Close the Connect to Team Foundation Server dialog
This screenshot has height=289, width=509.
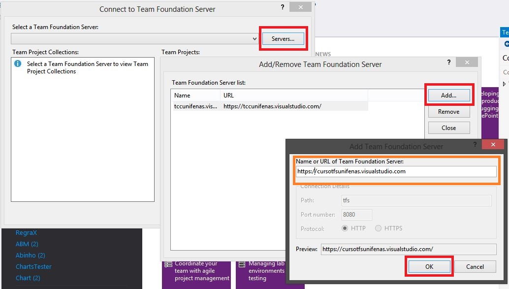[301, 7]
